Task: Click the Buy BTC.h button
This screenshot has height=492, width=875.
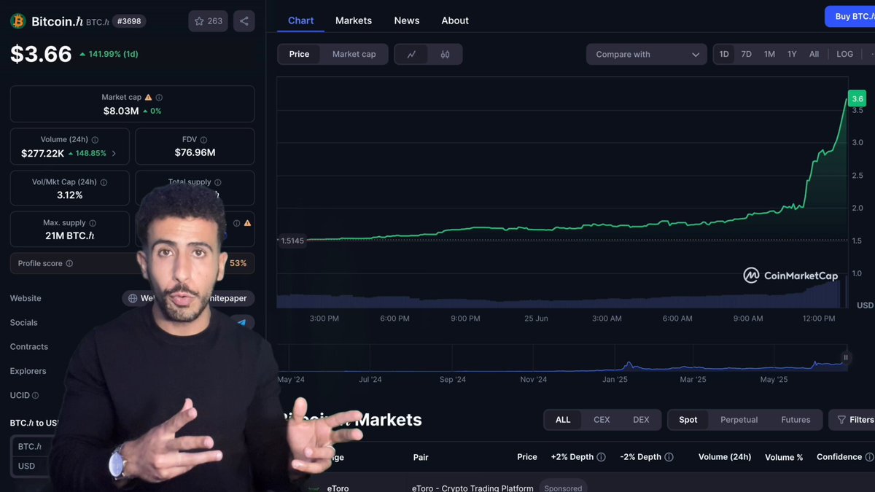Action: pos(850,17)
